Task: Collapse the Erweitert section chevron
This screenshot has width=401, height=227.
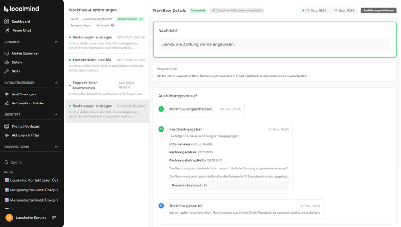Action: point(56,115)
